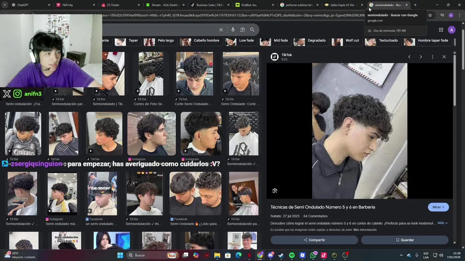Click the Mirar button
The width and height of the screenshot is (465, 261).
(x=438, y=207)
